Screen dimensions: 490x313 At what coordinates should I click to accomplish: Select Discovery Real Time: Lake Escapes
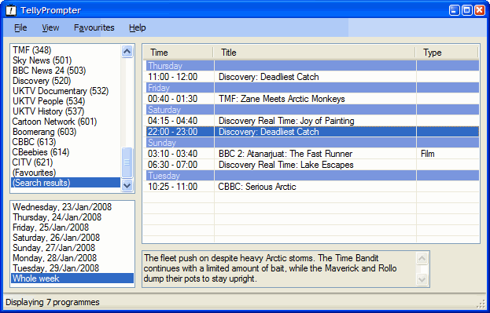(x=312, y=165)
